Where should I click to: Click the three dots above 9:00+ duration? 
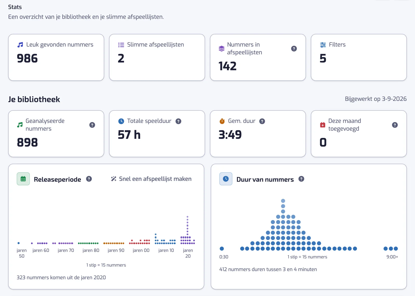(x=391, y=249)
